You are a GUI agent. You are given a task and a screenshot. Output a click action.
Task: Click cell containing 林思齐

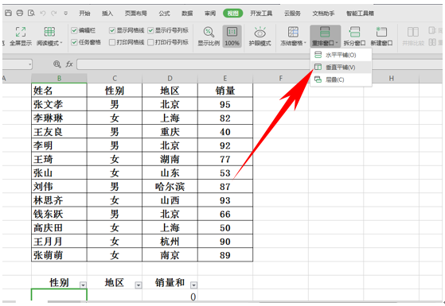pyautogui.click(x=59, y=200)
